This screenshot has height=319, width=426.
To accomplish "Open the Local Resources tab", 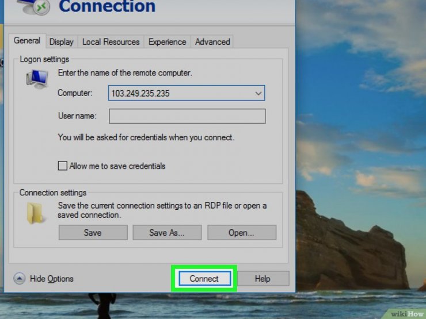I will pos(111,42).
